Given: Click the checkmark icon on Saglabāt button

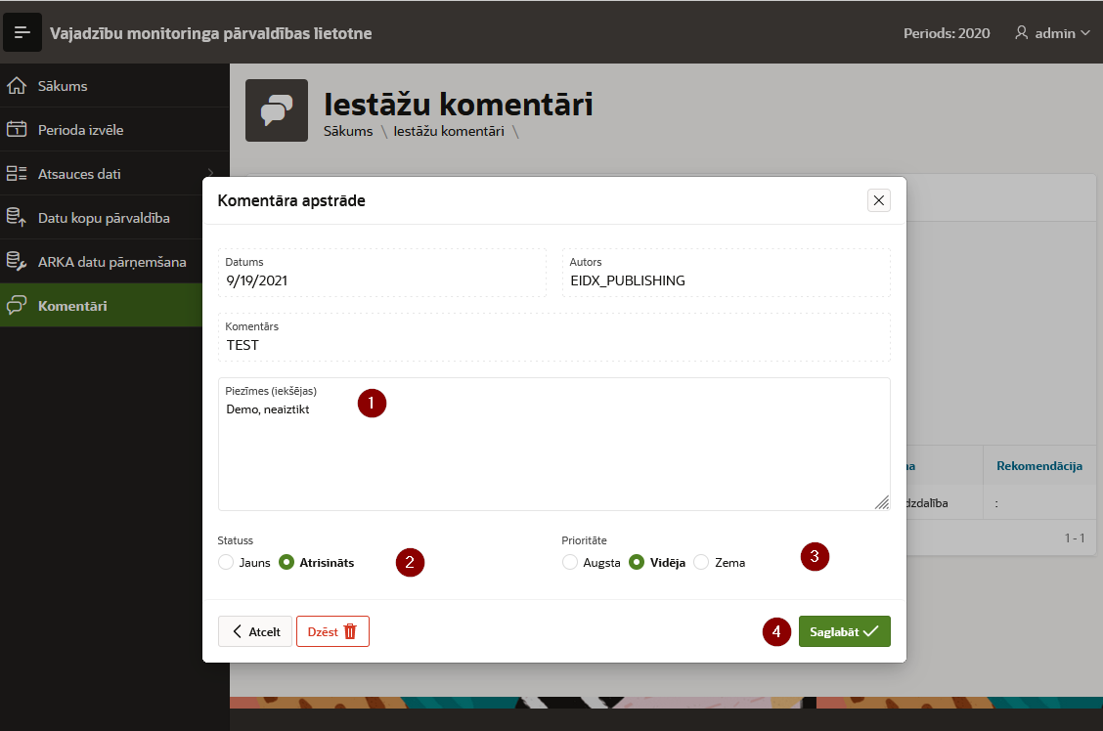Looking at the screenshot, I should [x=869, y=630].
